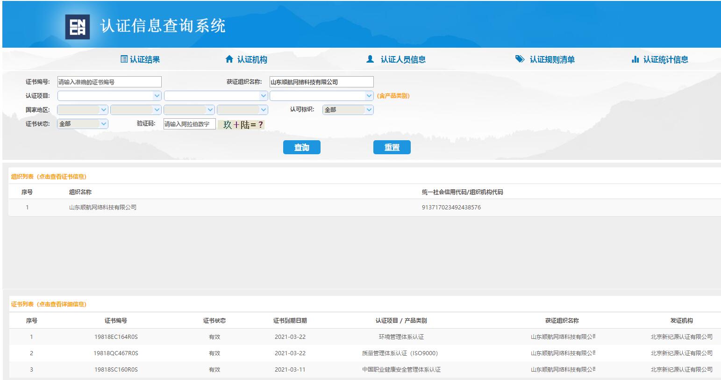
Task: Click 环境管理体系认证 cell
Action: click(x=401, y=337)
